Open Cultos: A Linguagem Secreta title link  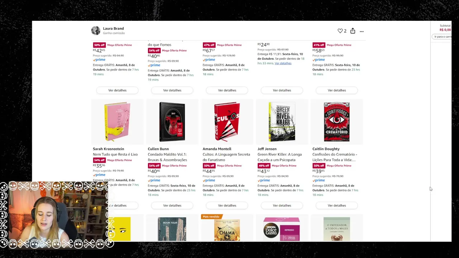(x=226, y=157)
